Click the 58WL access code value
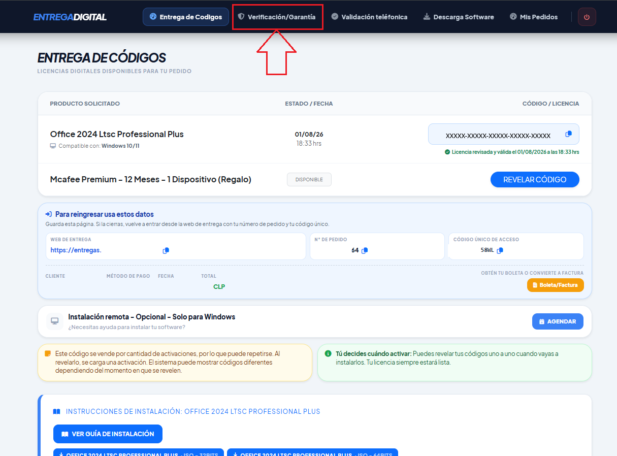The width and height of the screenshot is (617, 456). click(486, 250)
